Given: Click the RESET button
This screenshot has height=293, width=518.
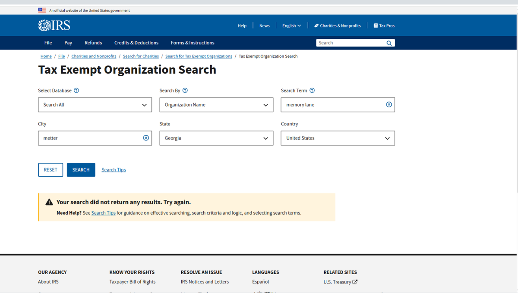Looking at the screenshot, I should pyautogui.click(x=51, y=170).
